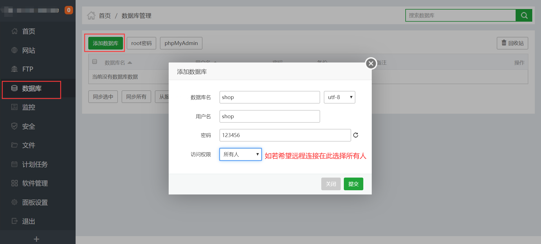Submit the form with 提交 button
This screenshot has height=244, width=541.
(353, 184)
